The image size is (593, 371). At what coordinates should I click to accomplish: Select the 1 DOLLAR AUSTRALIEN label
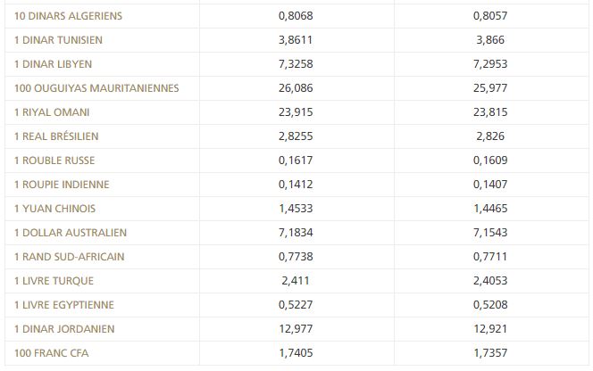point(71,233)
